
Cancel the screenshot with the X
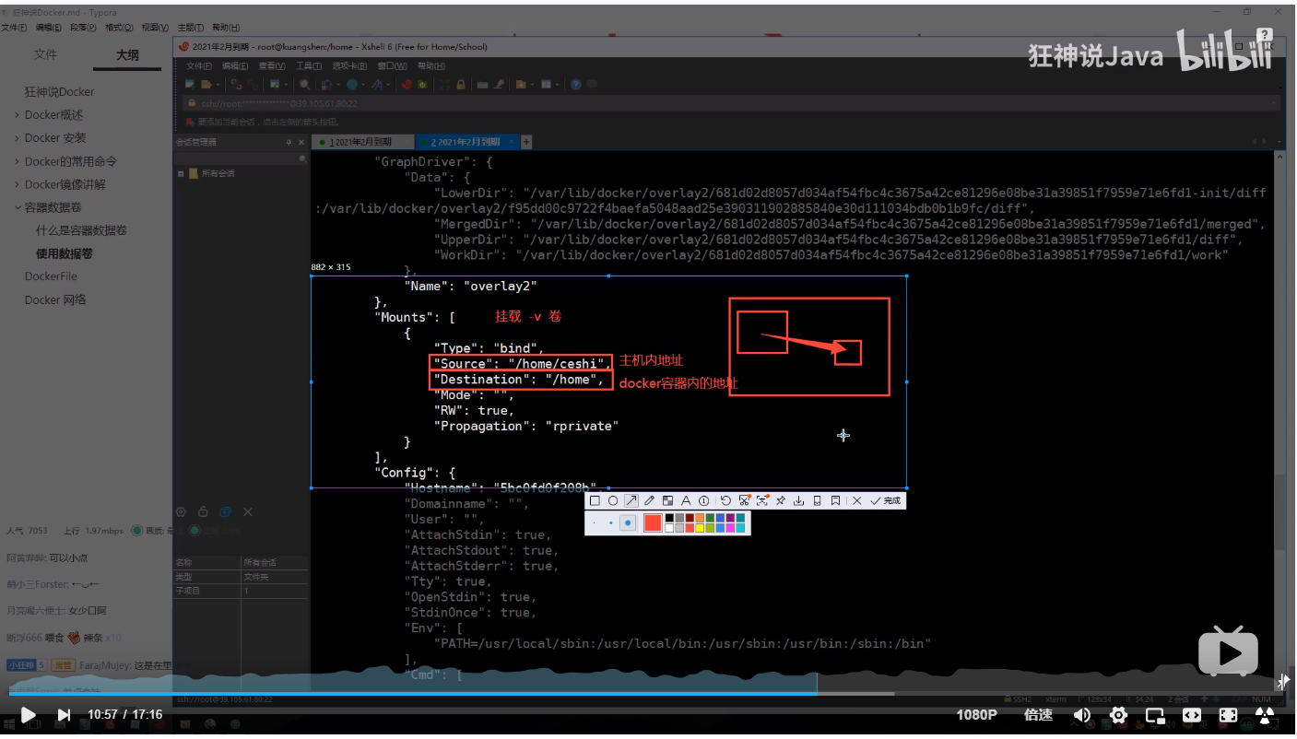coord(856,500)
